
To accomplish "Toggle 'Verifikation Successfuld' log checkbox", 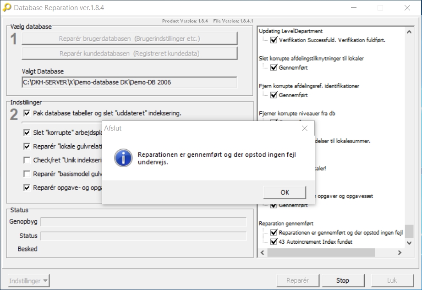I will point(274,40).
